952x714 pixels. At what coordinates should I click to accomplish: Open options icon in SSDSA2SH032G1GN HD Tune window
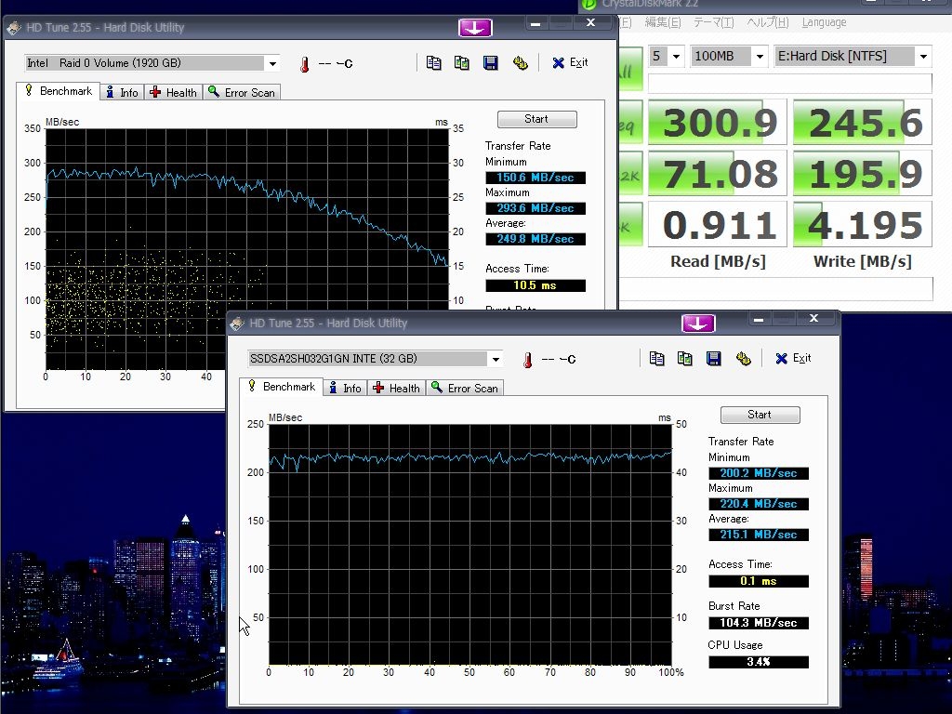coord(744,358)
